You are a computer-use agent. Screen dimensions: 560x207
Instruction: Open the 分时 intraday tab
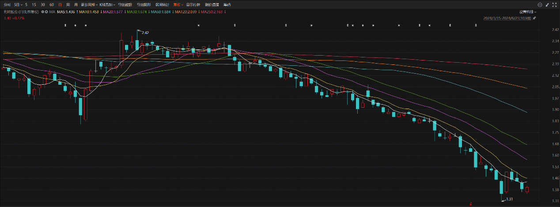click(7, 4)
